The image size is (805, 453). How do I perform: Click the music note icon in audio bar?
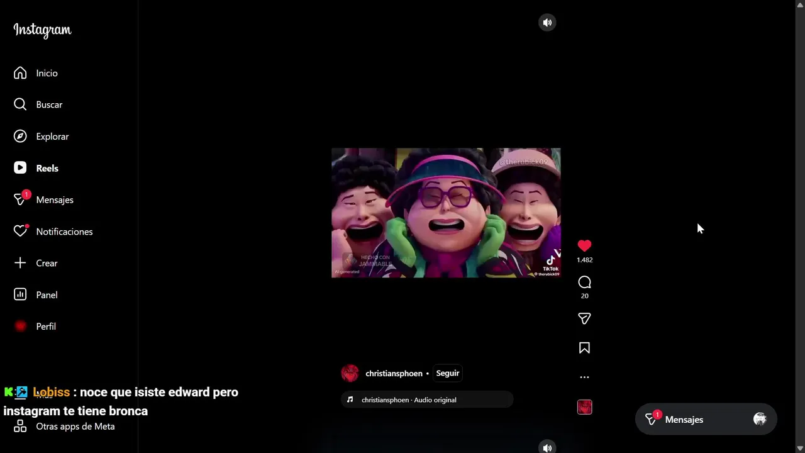(x=350, y=400)
